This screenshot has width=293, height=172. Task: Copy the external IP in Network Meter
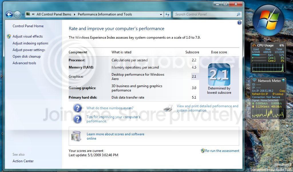pos(282,91)
